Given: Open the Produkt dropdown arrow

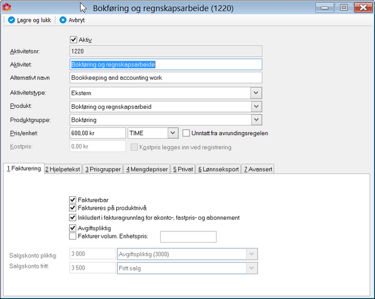Looking at the screenshot, I should pyautogui.click(x=256, y=106).
